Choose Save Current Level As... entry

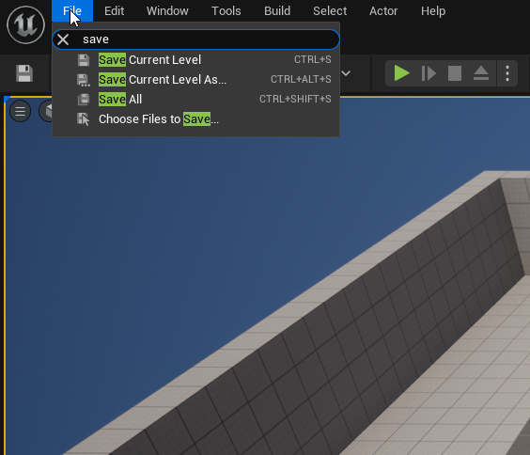click(x=196, y=80)
